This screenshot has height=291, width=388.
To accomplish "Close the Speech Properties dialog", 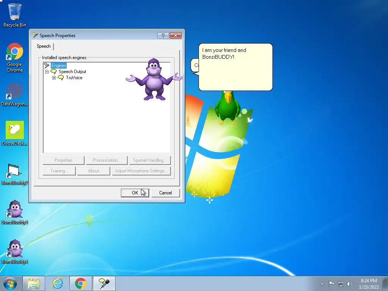I will 176,35.
